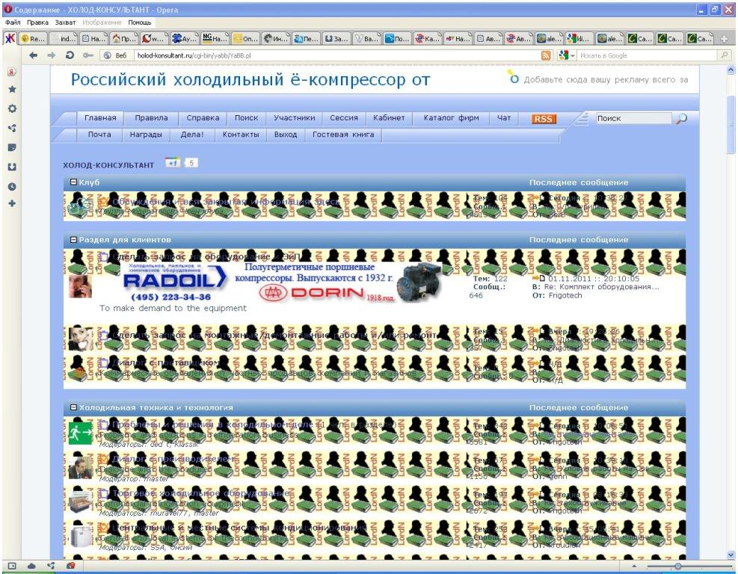Open the Почта forum menu item
The height and width of the screenshot is (574, 738).
click(x=99, y=135)
